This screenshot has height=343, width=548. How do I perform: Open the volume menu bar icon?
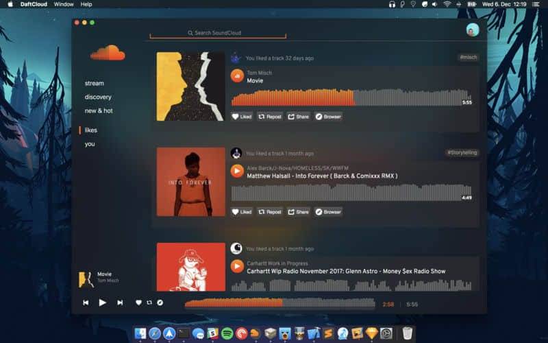435,4
